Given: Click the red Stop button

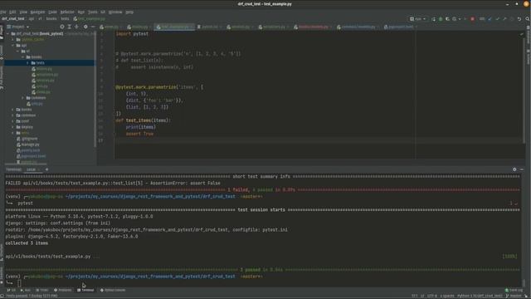Looking at the screenshot, I should click(472, 19).
